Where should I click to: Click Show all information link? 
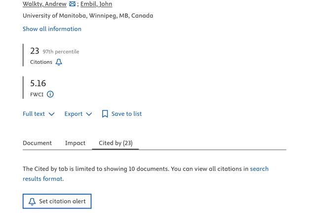point(52,29)
